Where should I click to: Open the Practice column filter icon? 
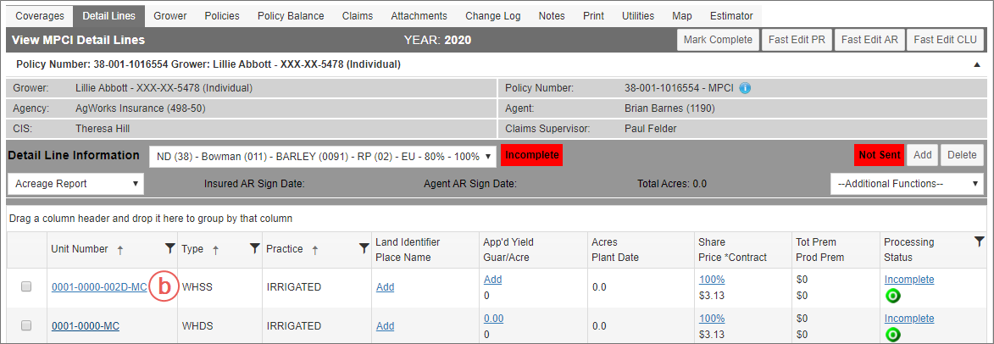click(x=364, y=249)
